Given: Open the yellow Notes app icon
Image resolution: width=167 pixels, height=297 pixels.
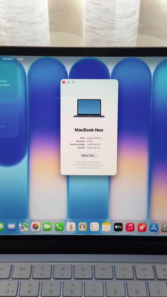Looking at the screenshot, I should pyautogui.click(x=106, y=227).
